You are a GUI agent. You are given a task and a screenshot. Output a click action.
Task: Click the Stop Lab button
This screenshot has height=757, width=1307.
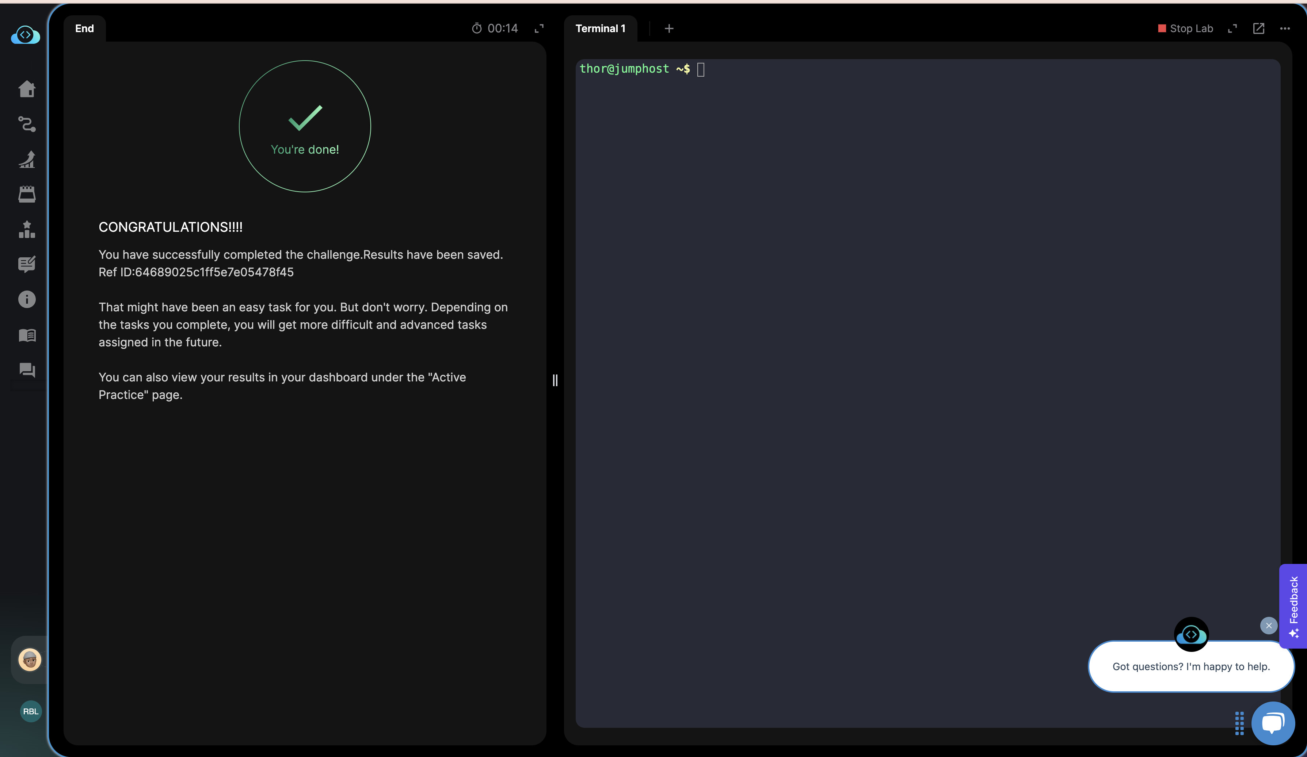(1185, 28)
